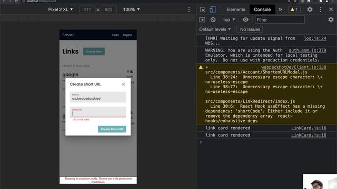Viewport: 337px width, 189px height.
Task: Click the inspect element picker icon
Action: [202, 9]
